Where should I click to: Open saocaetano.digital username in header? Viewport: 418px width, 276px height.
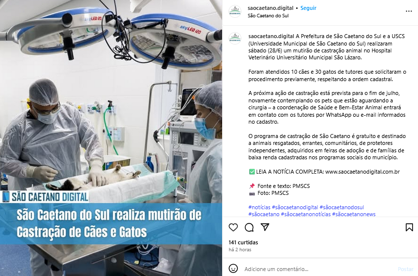(x=270, y=8)
